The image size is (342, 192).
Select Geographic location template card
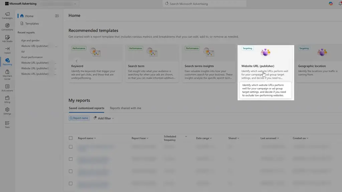(319, 63)
